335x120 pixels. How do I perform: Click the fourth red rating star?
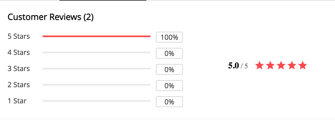pyautogui.click(x=292, y=65)
